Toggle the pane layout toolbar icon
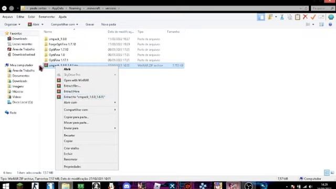336x189 pixels. 261,17
